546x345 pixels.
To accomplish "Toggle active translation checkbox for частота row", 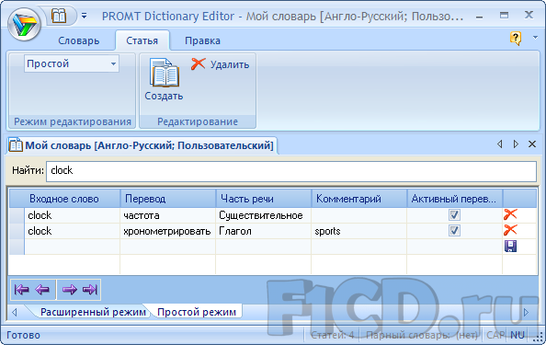I will coord(454,215).
